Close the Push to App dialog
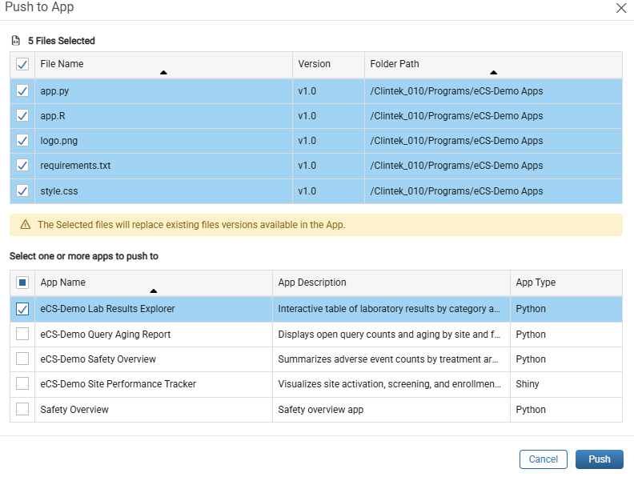The image size is (634, 481). click(x=620, y=8)
